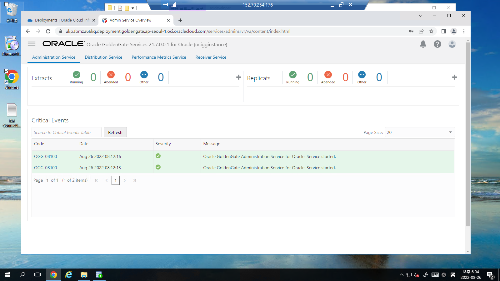Select page 1 in pagination
The image size is (500, 281).
pyautogui.click(x=116, y=180)
